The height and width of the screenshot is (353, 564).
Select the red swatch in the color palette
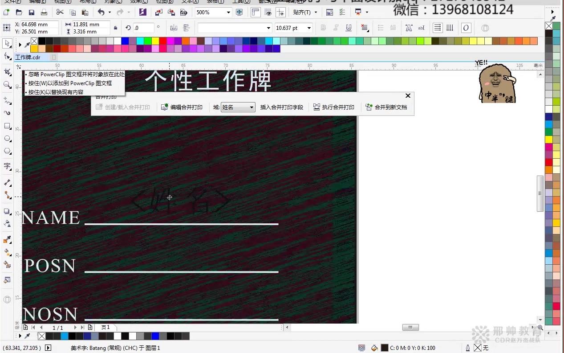[548, 163]
